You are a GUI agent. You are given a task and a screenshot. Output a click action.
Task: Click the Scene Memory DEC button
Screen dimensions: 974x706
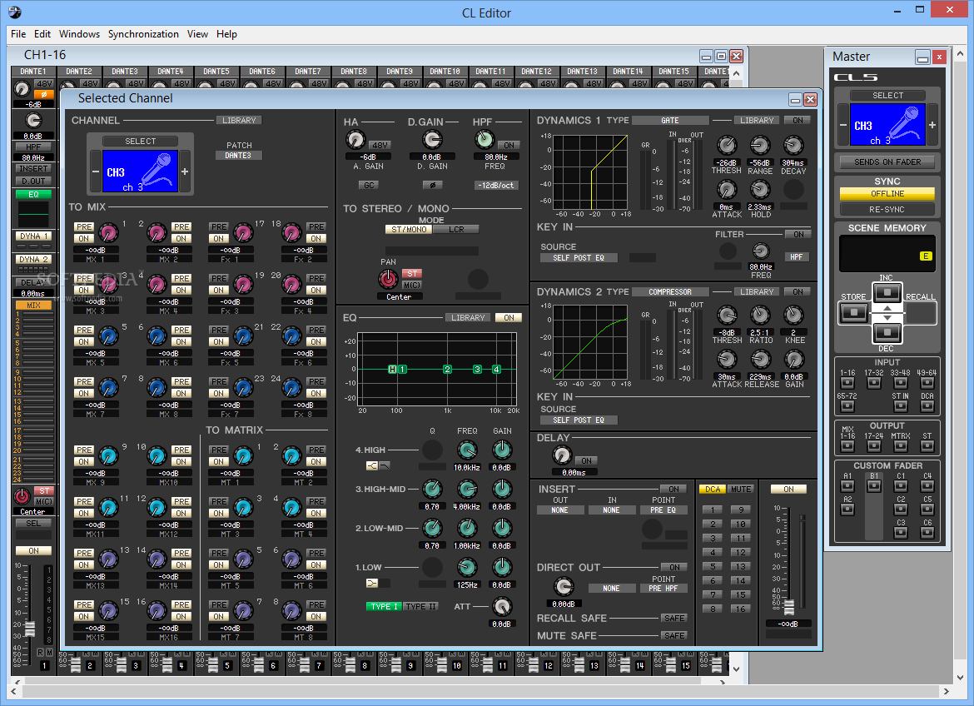[x=887, y=332]
